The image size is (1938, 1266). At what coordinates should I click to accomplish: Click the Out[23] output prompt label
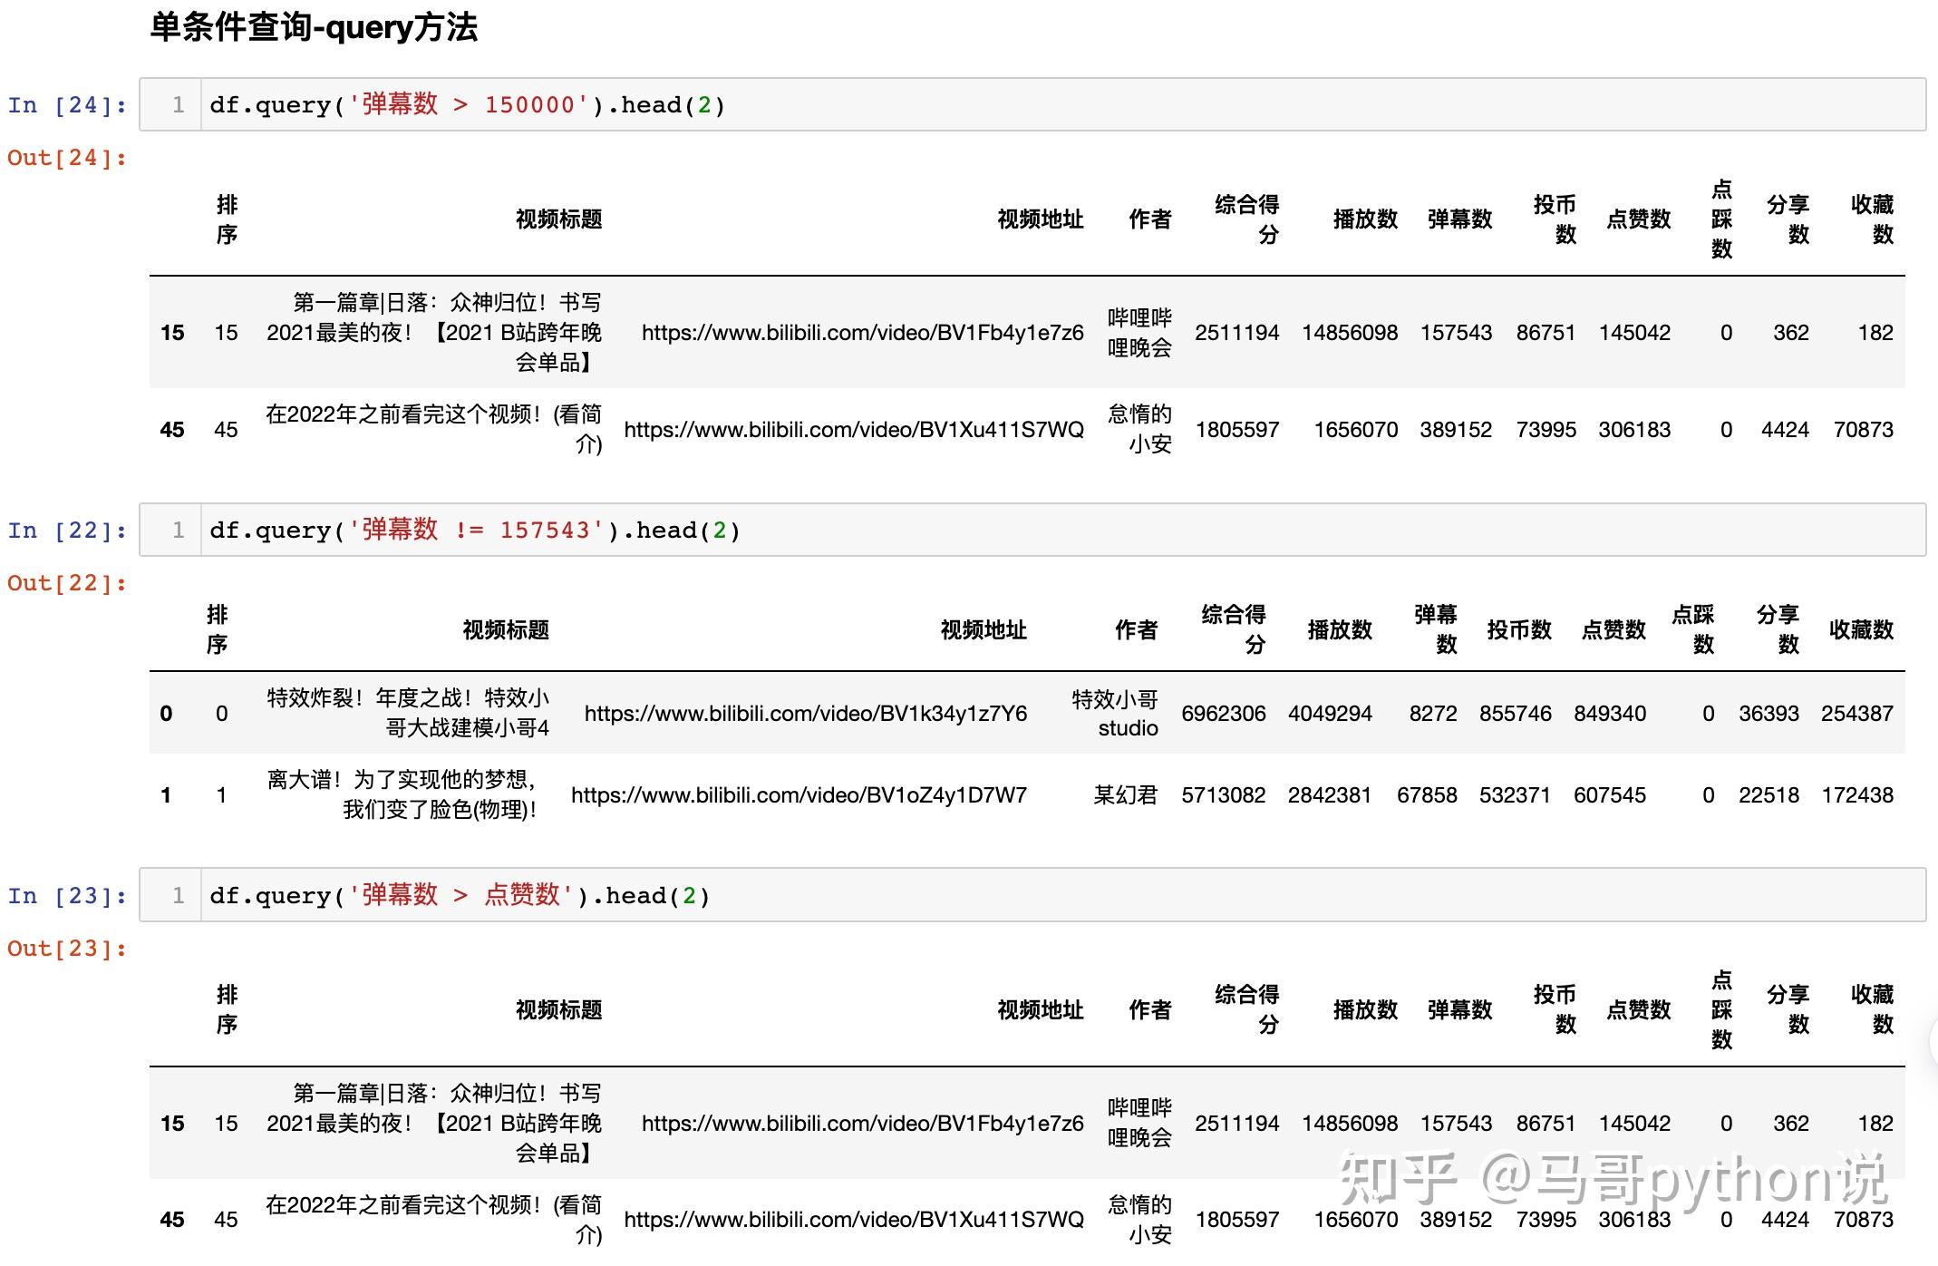66,949
